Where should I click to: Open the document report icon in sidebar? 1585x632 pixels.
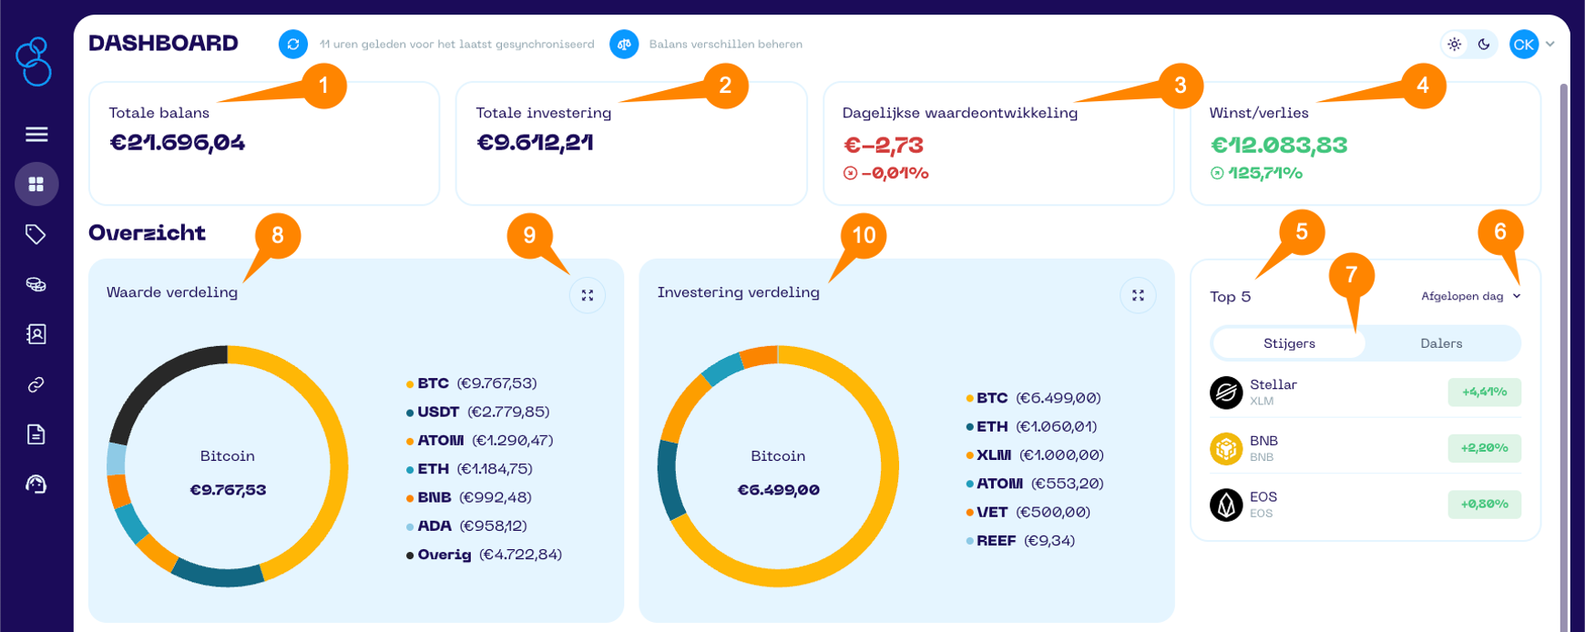(x=36, y=434)
